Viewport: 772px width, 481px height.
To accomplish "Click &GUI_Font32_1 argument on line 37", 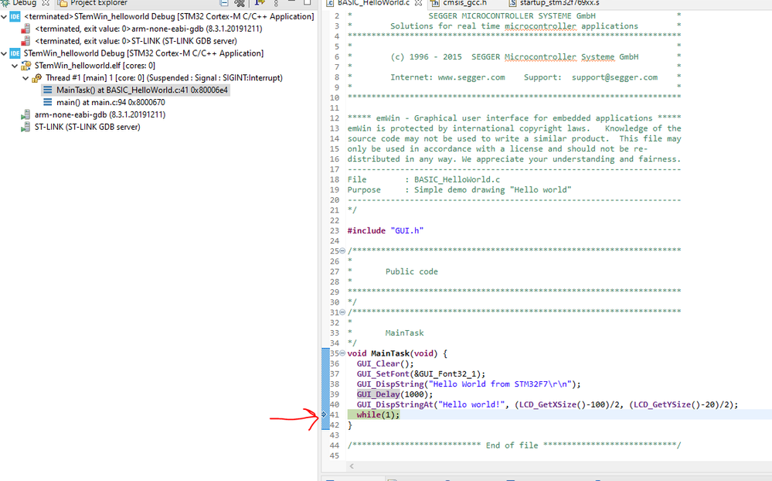I will point(447,374).
